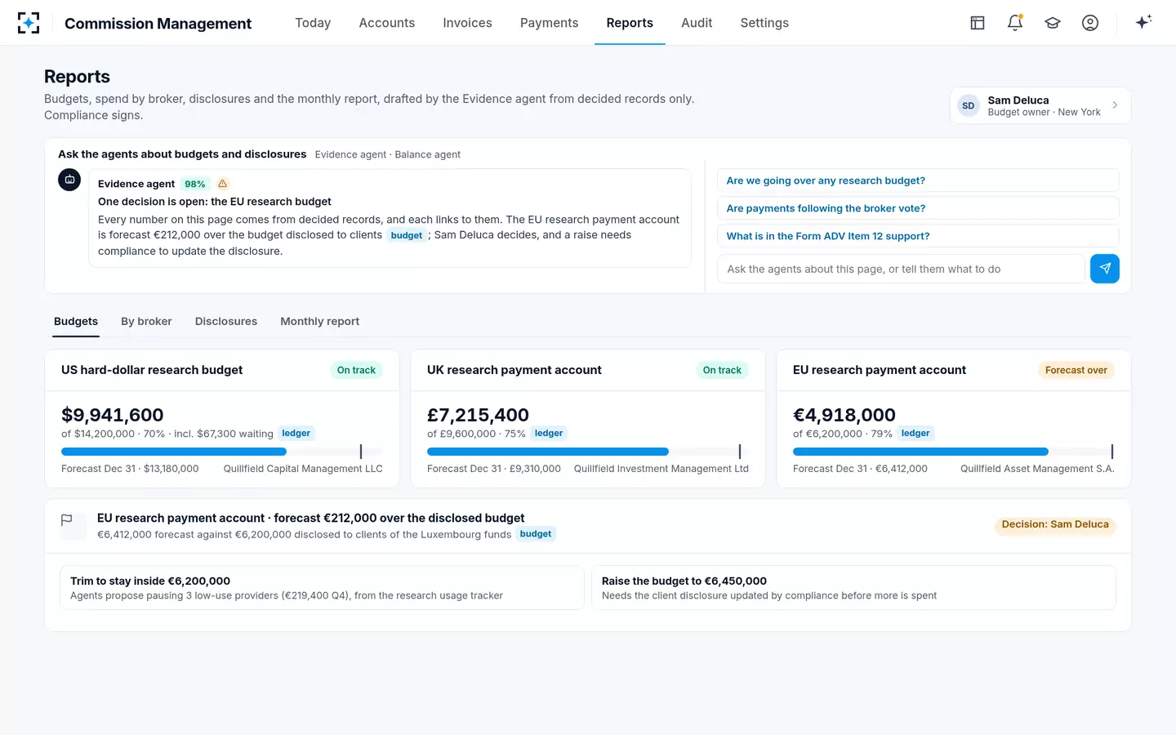Open the Accounts menu

387,23
